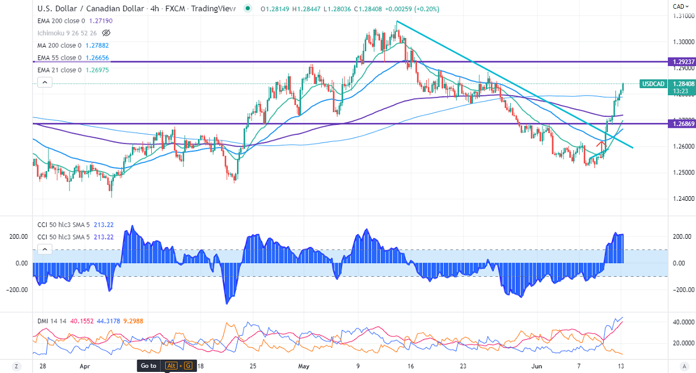Click the U.S. Dollar / Canadian Dollar title
This screenshot has height=373, width=696.
(x=91, y=8)
